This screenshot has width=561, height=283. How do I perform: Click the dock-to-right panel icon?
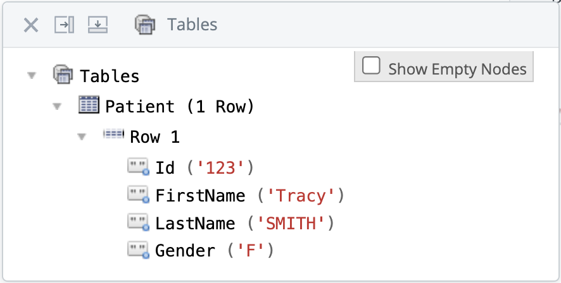tap(64, 25)
